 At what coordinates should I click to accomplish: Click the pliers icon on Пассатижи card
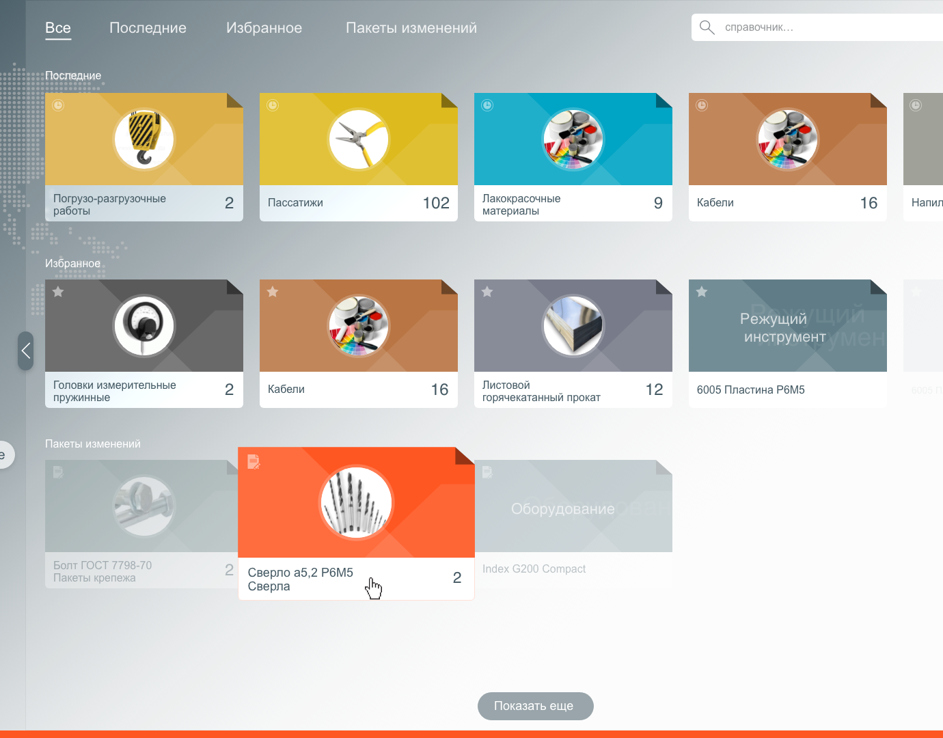point(359,139)
